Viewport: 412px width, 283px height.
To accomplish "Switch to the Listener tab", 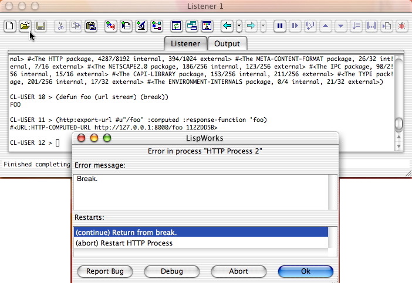I will coord(185,43).
